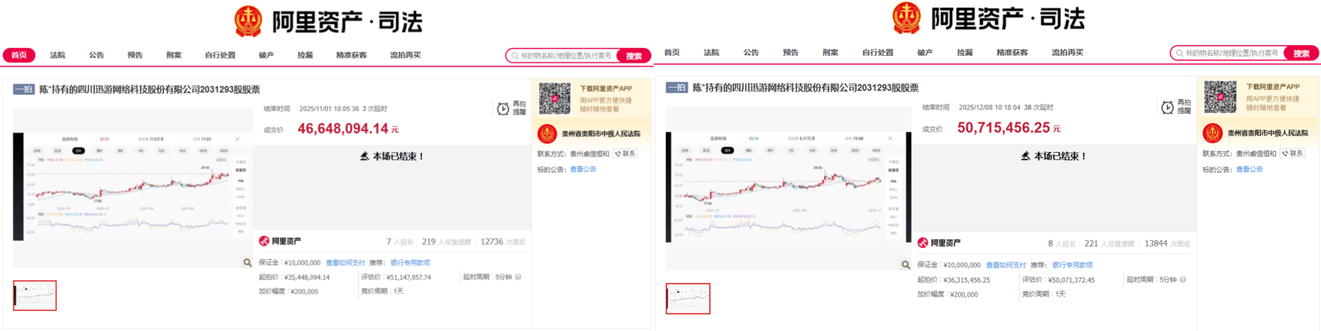Open 查看如何支付 link in the 50,715,456.25 listing
Viewport: 1321px width, 331px height.
point(1006,265)
